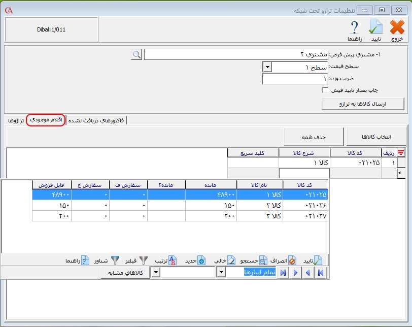Click the magnifier beside default customer field
The width and height of the screenshot is (412, 327).
tap(136, 54)
